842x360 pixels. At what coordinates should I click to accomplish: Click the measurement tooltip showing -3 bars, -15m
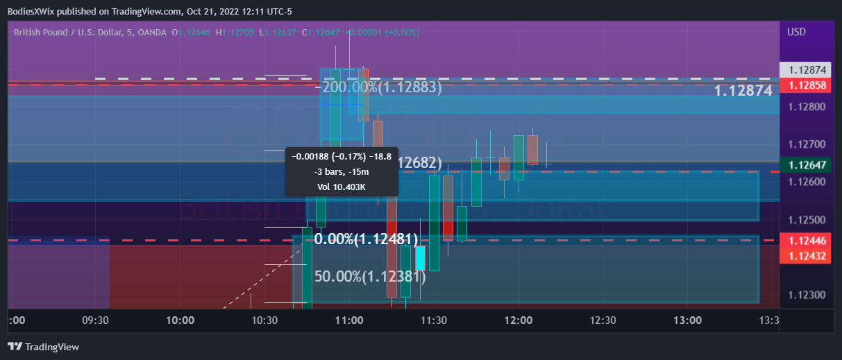pyautogui.click(x=342, y=171)
